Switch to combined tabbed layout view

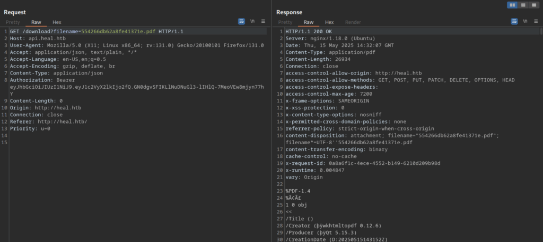tap(534, 5)
